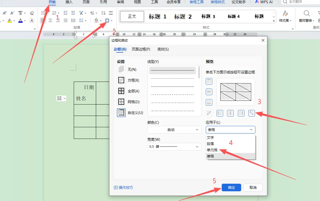Click the 取消 button
Viewport: 320px width, 201px height.
253,188
